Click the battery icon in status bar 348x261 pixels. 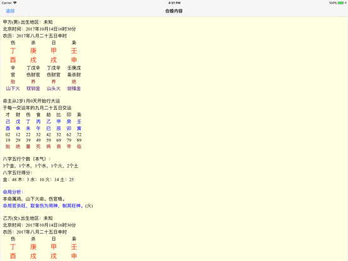click(x=341, y=3)
